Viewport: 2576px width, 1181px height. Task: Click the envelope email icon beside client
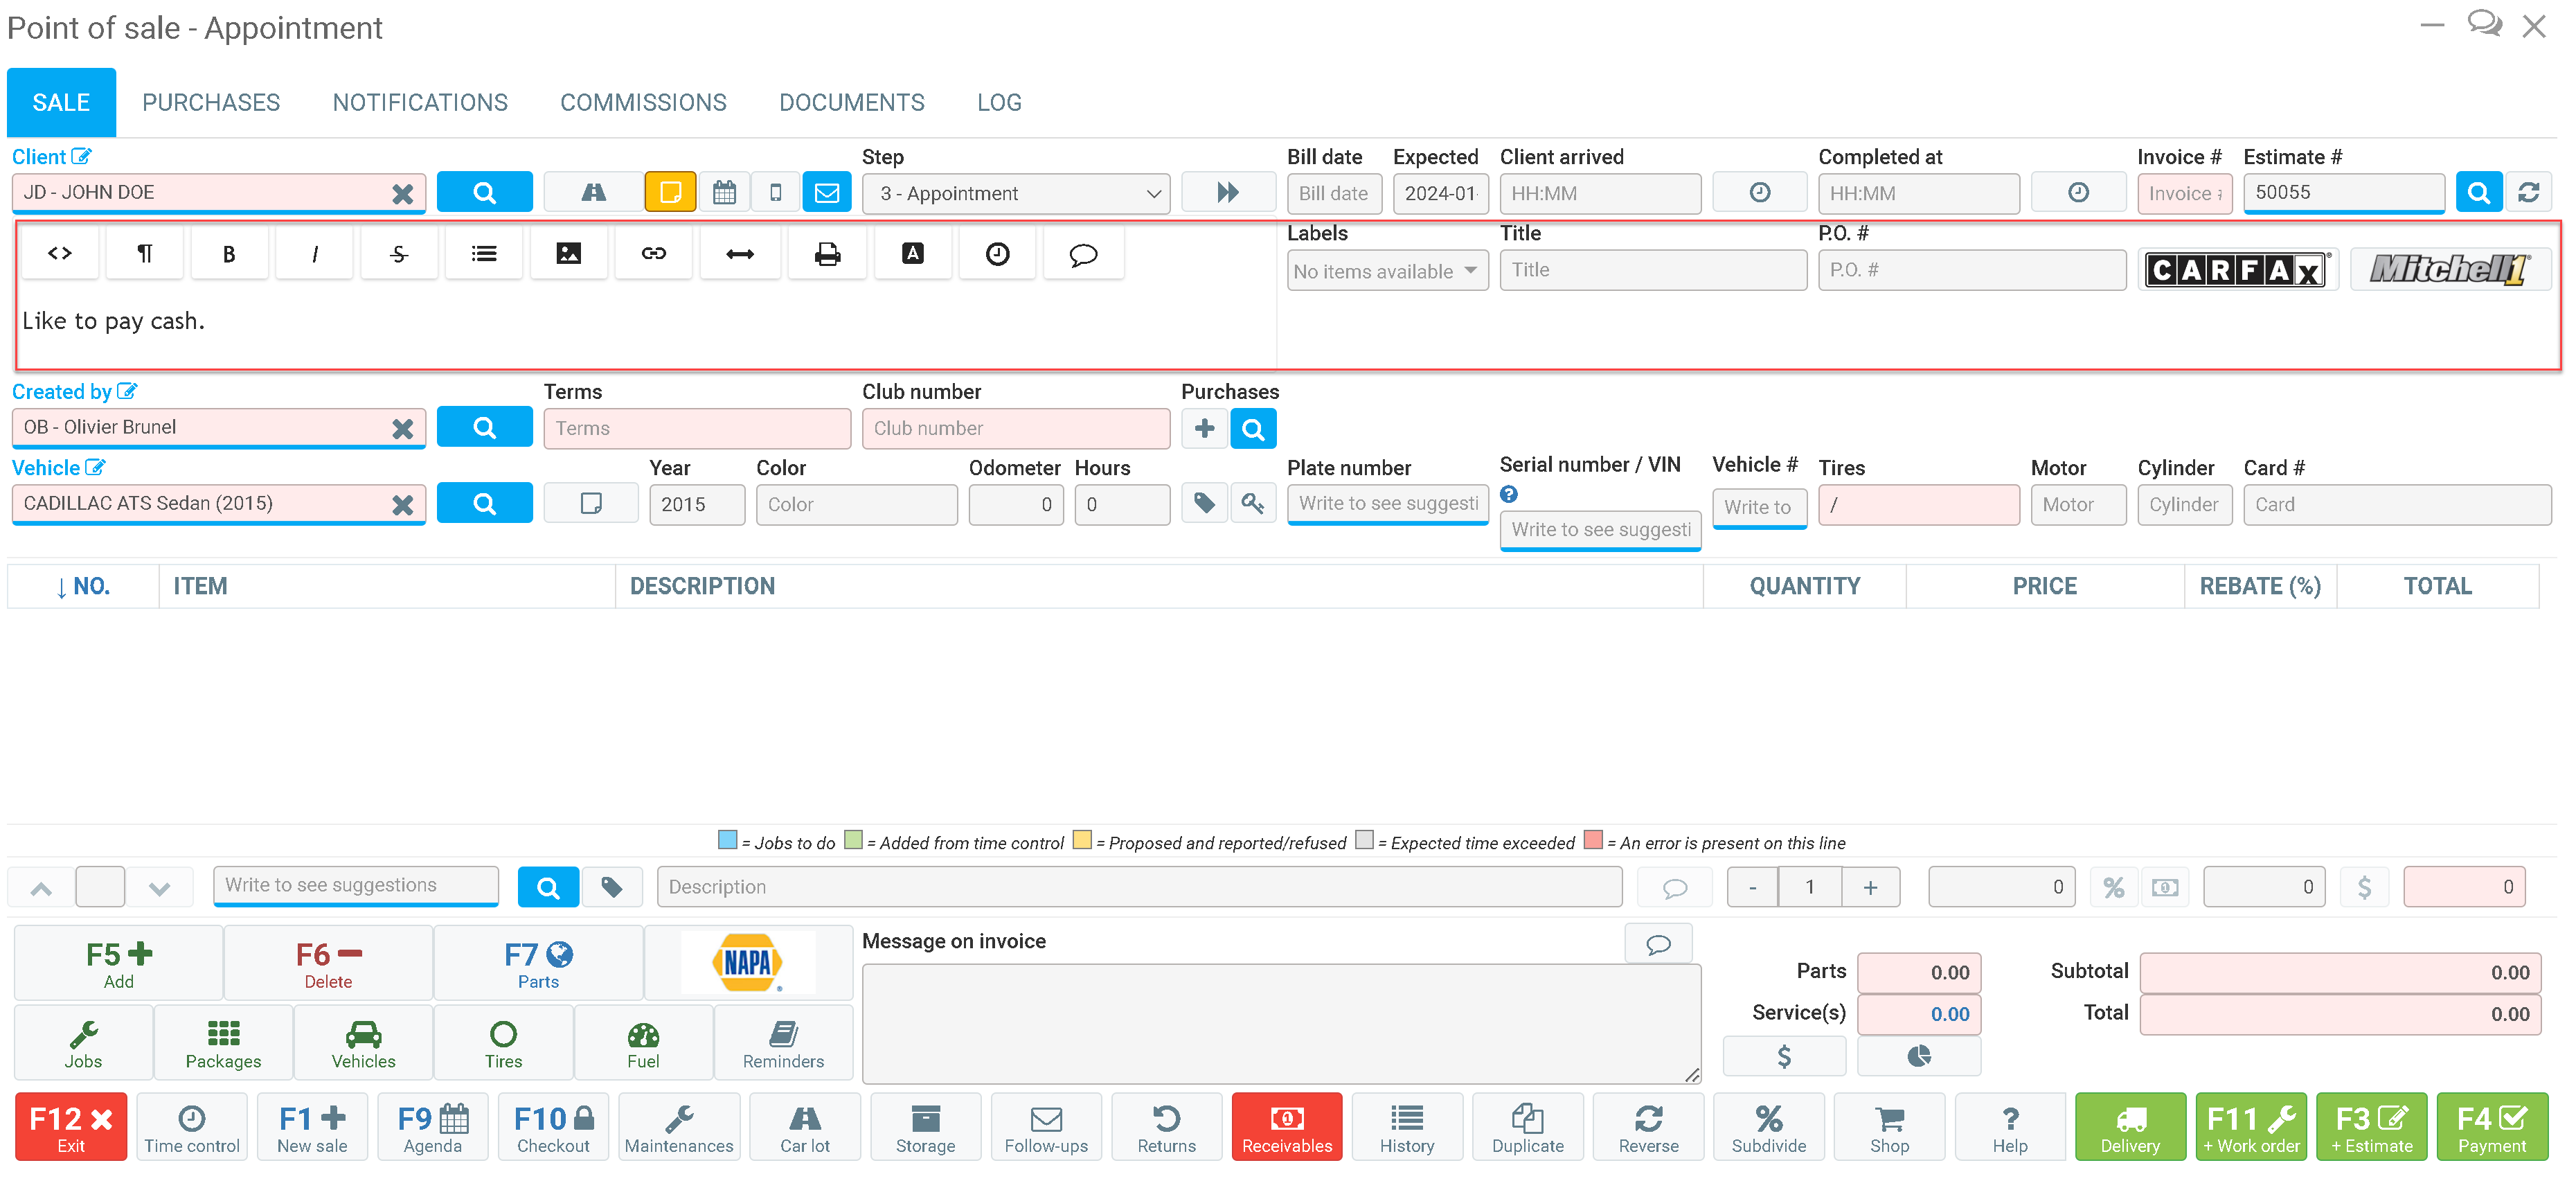tap(827, 193)
